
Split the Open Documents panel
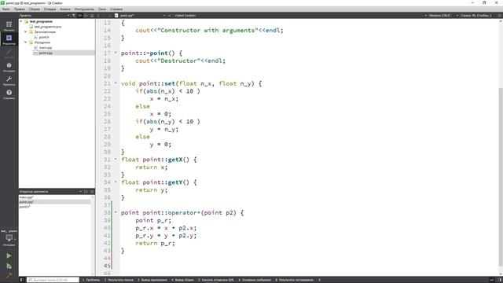click(x=86, y=192)
